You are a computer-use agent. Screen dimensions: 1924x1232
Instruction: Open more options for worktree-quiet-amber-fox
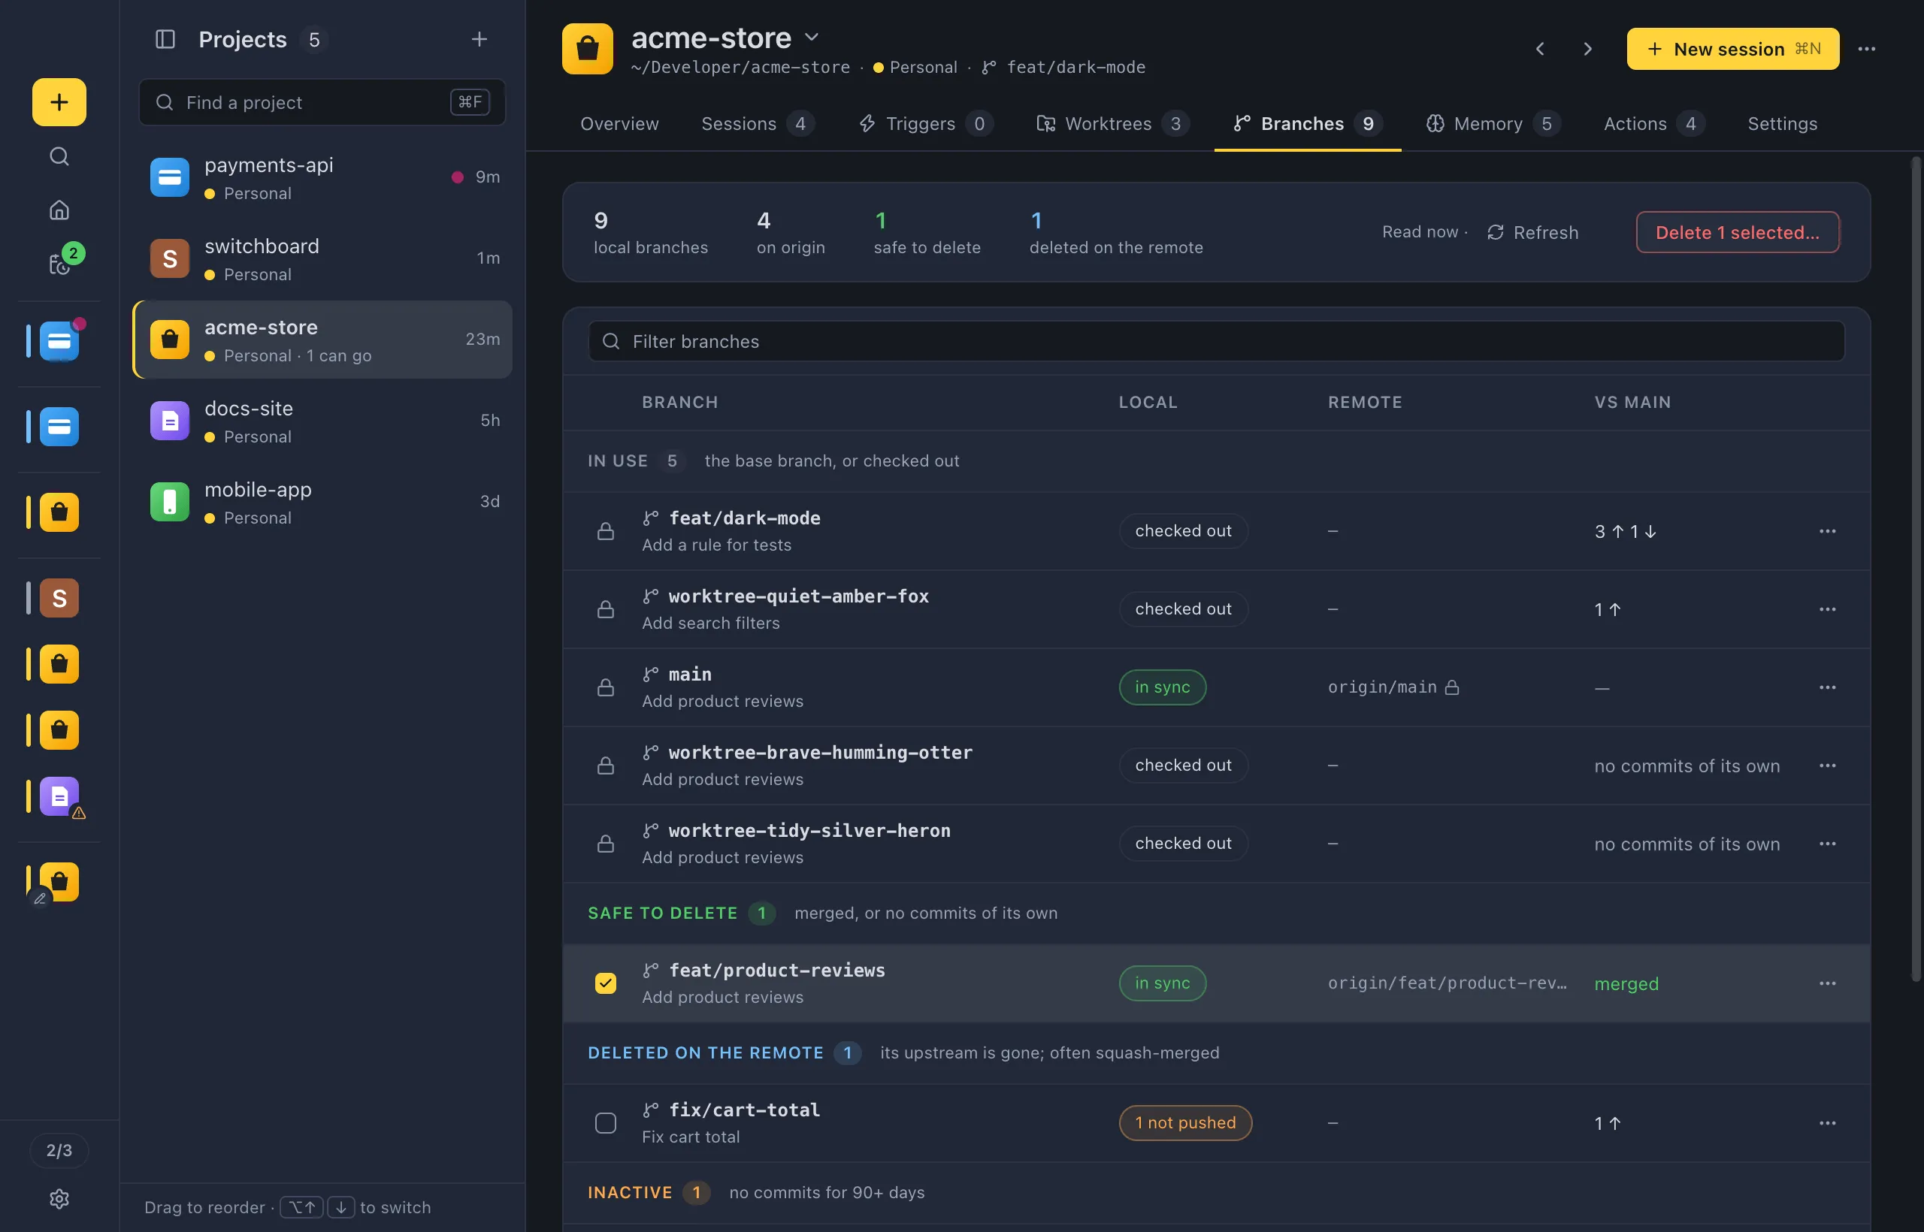[1827, 609]
